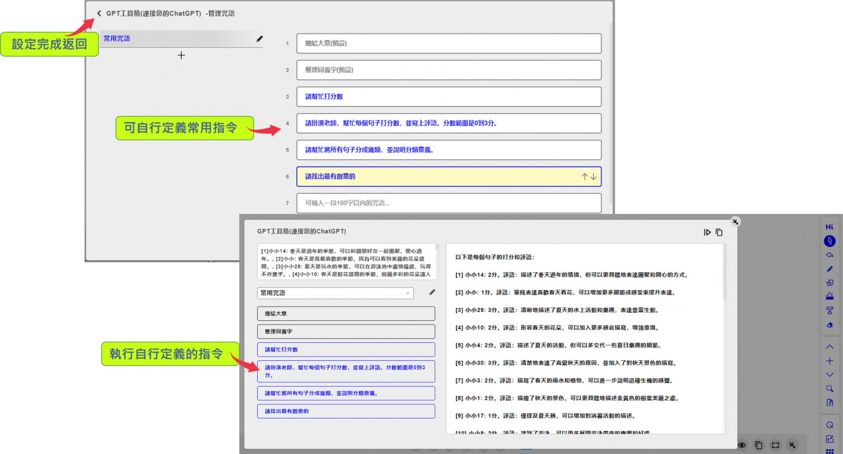Click the collapse arrow icon in the bottom bar
The width and height of the screenshot is (843, 454).
tap(792, 445)
